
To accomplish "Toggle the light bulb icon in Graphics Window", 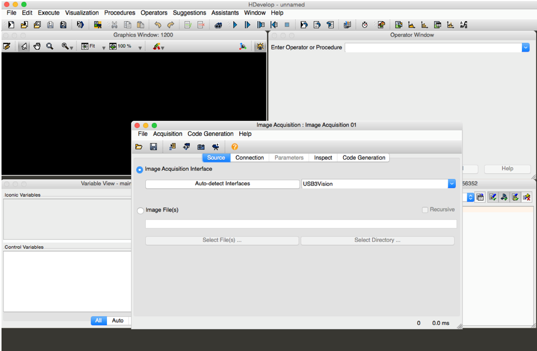I will tap(260, 46).
